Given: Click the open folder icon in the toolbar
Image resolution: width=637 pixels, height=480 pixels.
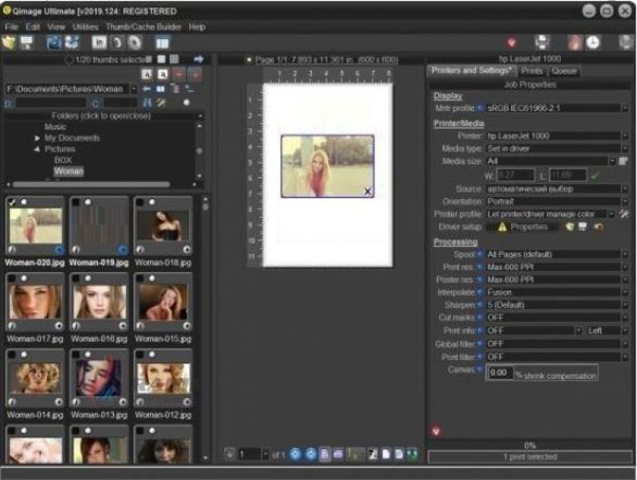Looking at the screenshot, I should click(x=9, y=42).
